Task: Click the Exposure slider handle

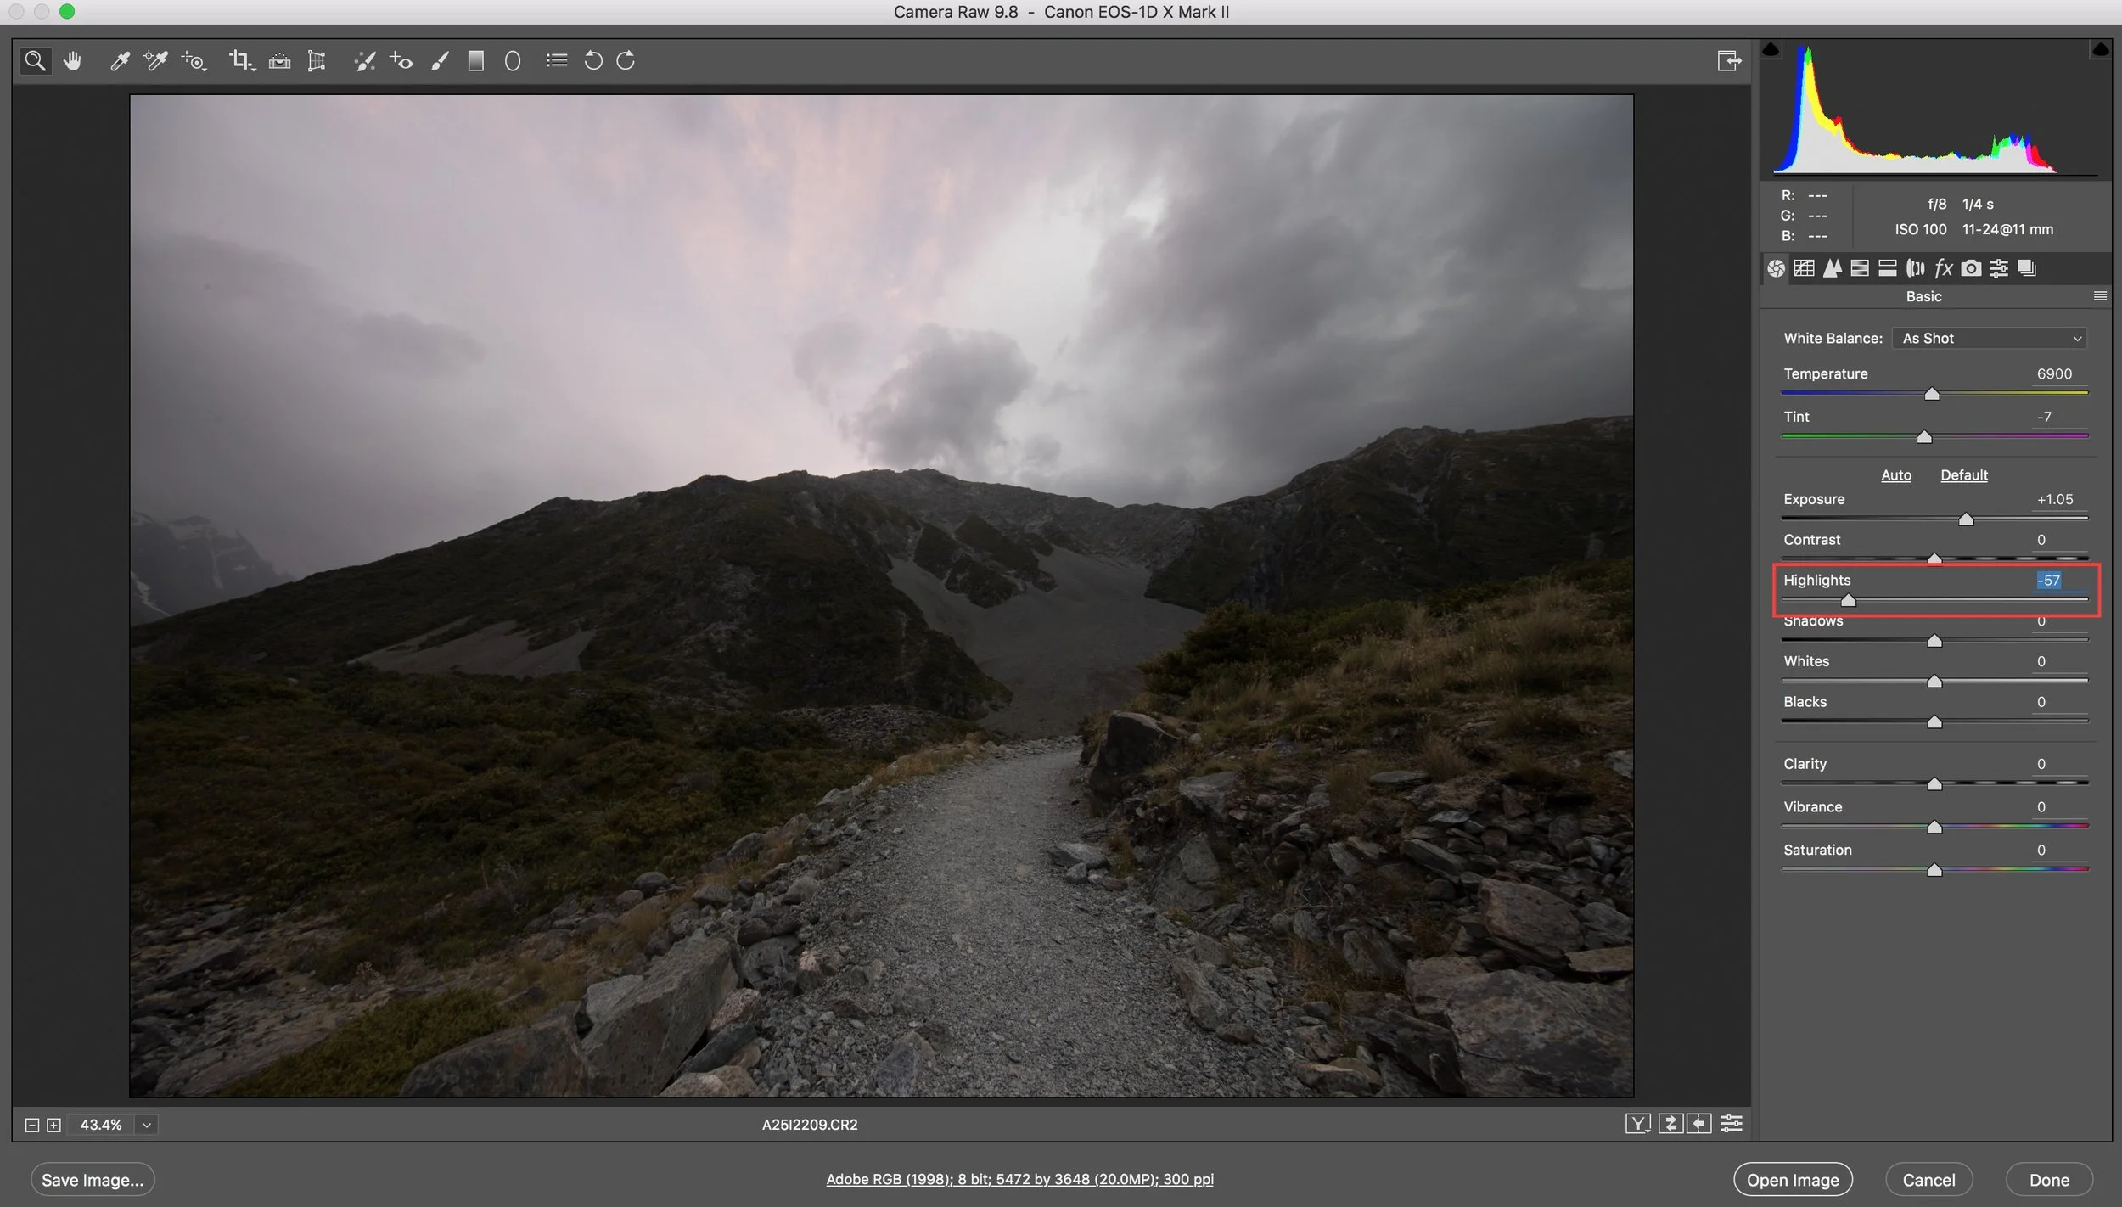Action: [1966, 519]
